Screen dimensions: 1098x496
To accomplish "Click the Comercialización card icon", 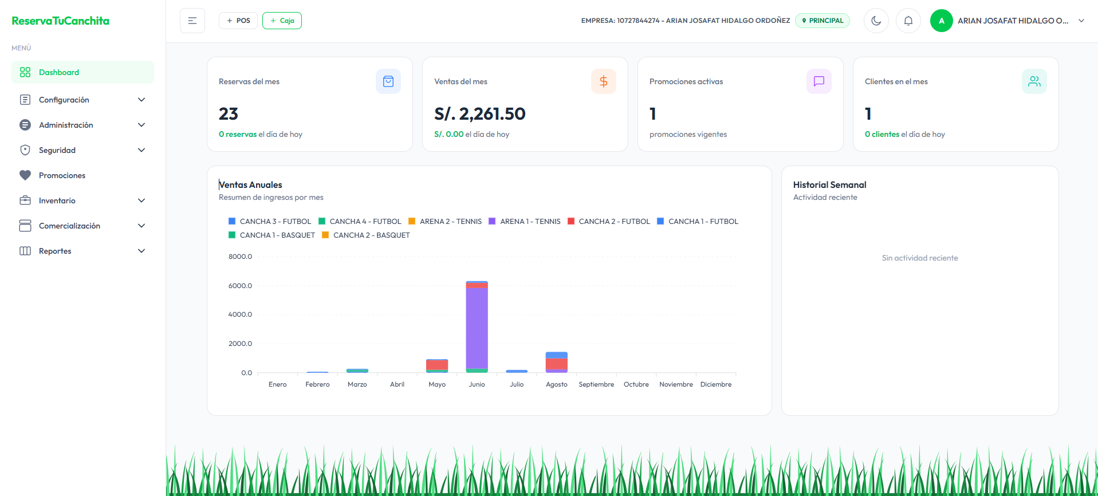I will (x=25, y=226).
